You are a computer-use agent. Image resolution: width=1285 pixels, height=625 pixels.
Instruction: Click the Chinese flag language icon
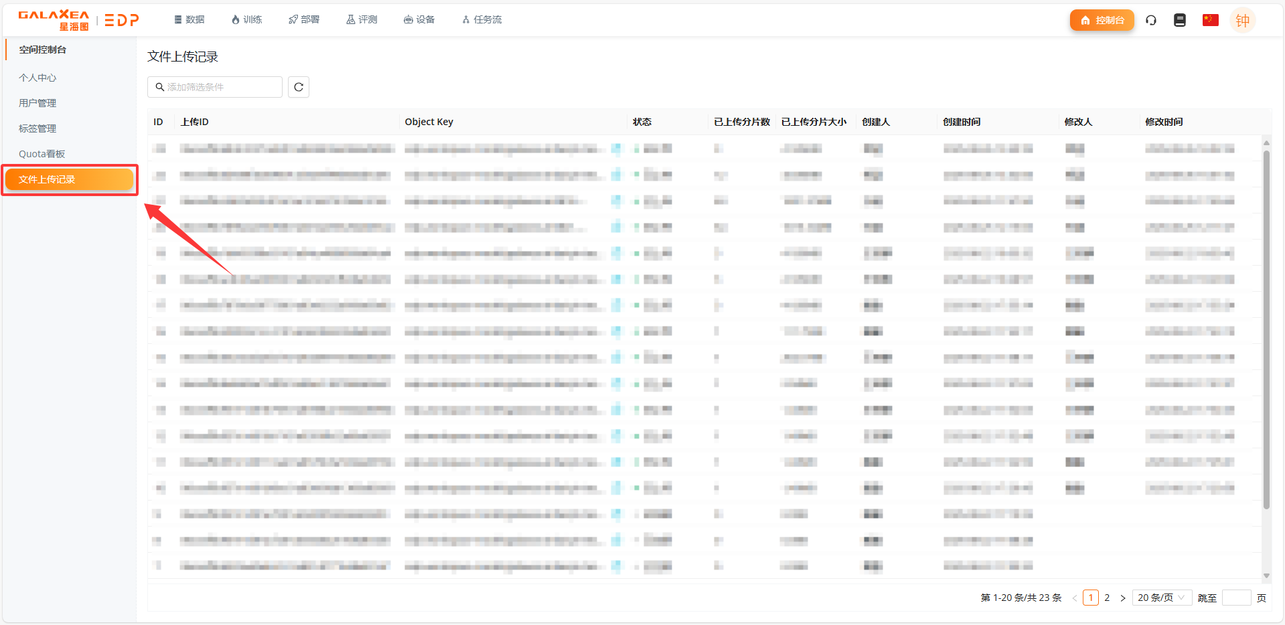click(1210, 20)
